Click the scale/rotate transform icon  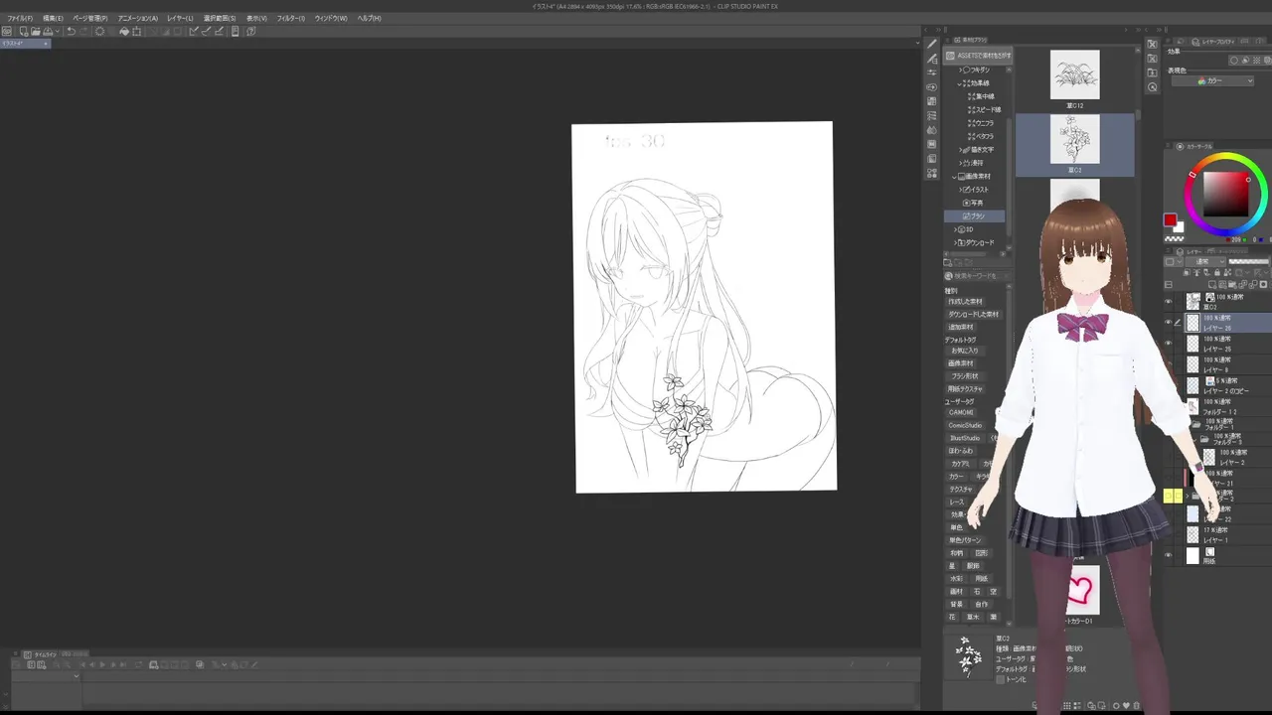tap(137, 32)
